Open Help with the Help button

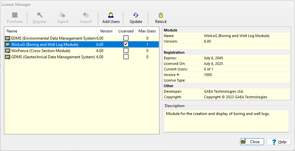279,142
